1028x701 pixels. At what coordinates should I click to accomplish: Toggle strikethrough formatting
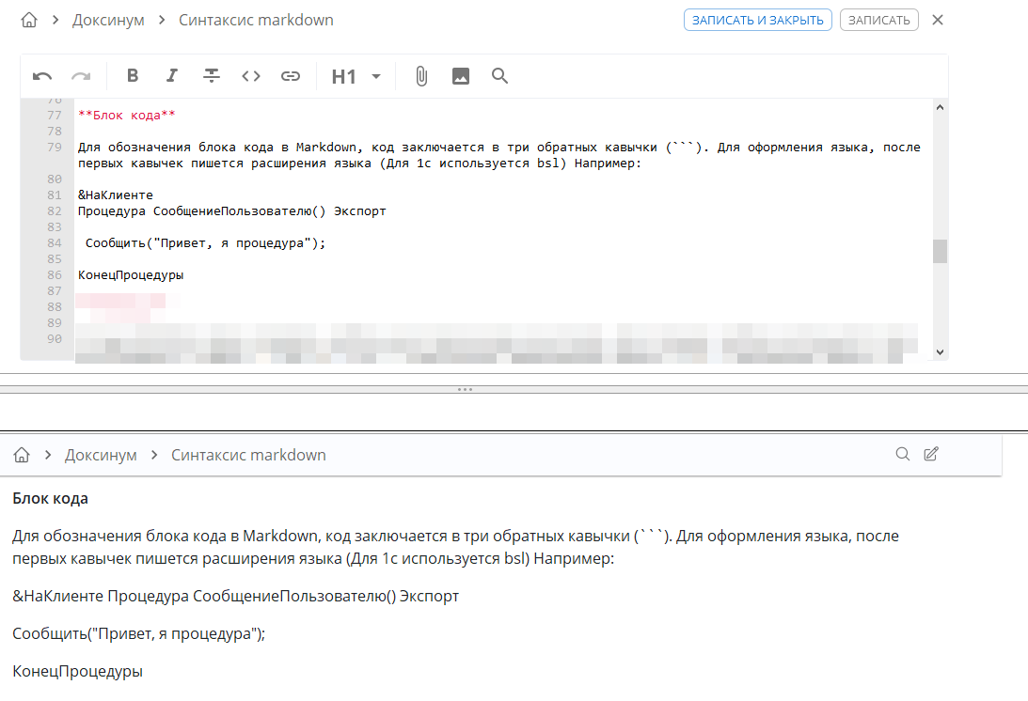coord(212,76)
